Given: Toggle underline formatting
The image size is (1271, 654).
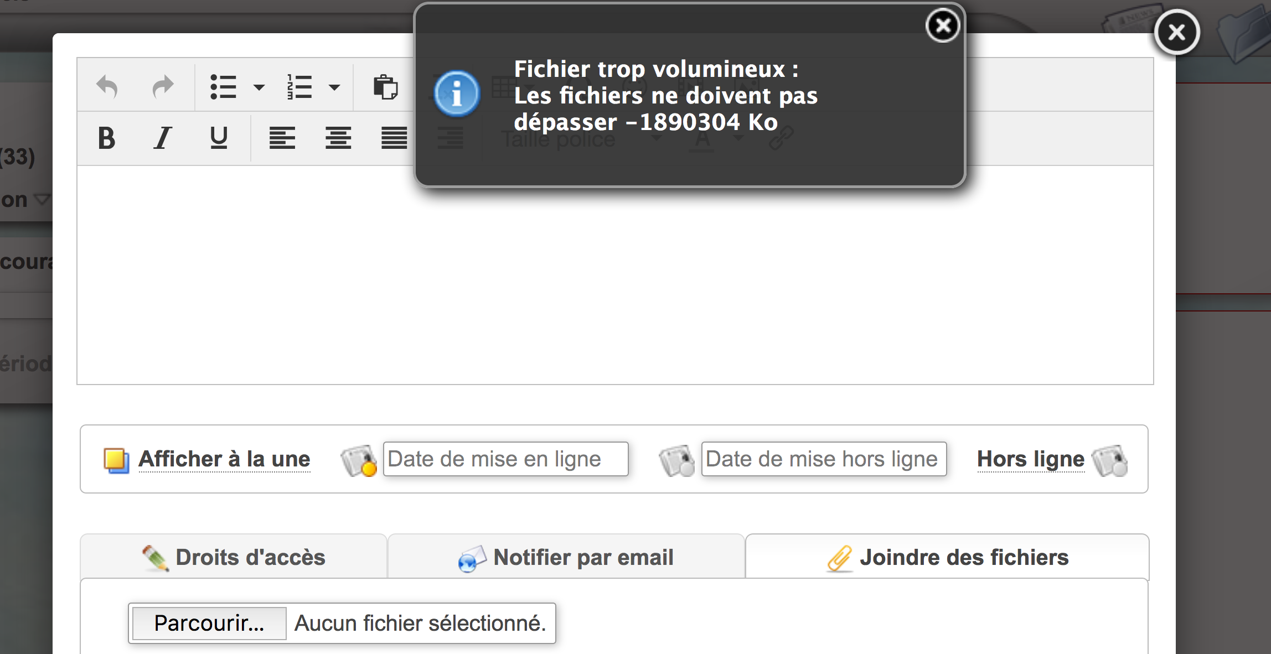Looking at the screenshot, I should tap(219, 138).
